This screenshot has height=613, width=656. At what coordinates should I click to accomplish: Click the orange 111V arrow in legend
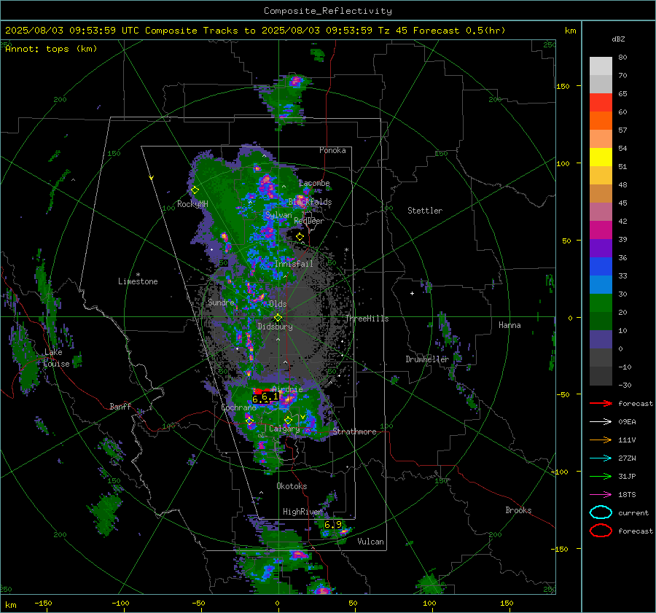pyautogui.click(x=601, y=440)
